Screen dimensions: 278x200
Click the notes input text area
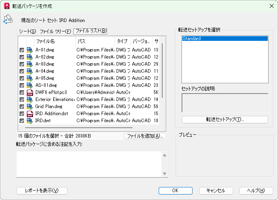coord(89,164)
